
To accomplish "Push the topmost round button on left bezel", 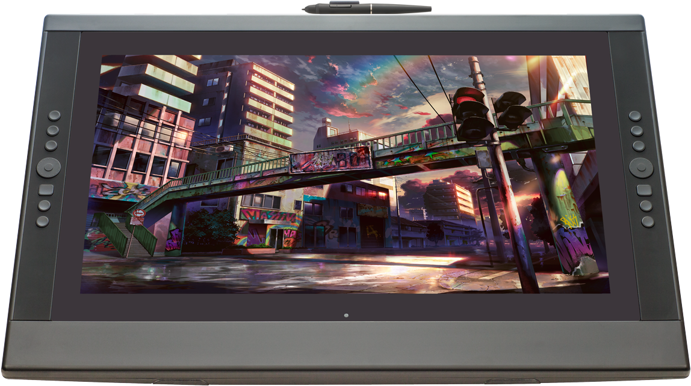I will tap(54, 115).
